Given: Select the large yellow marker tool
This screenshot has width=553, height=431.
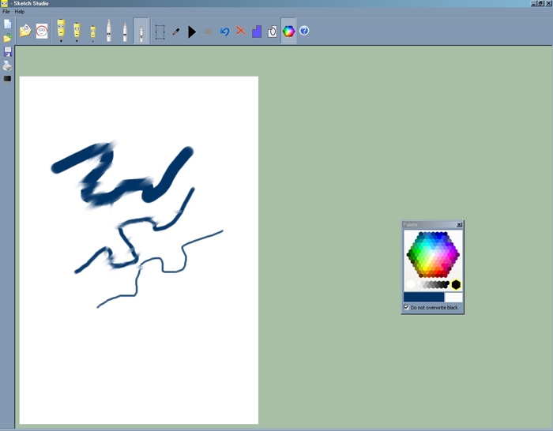Looking at the screenshot, I should pos(61,30).
